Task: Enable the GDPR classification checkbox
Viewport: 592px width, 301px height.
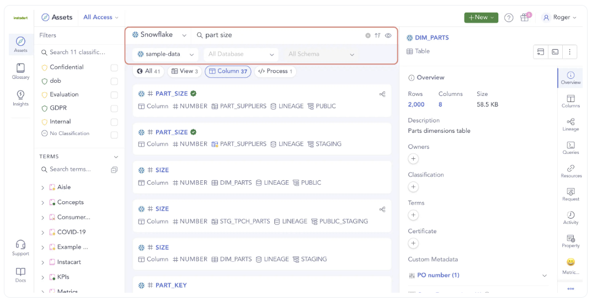Action: pos(114,109)
